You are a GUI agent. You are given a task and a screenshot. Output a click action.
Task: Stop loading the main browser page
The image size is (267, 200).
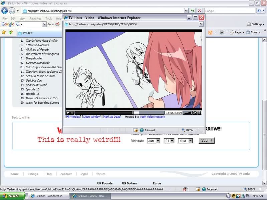(x=199, y=11)
